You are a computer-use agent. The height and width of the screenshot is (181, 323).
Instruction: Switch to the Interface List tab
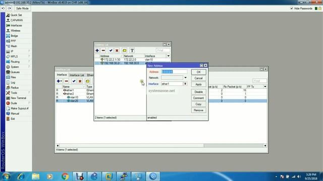point(77,75)
